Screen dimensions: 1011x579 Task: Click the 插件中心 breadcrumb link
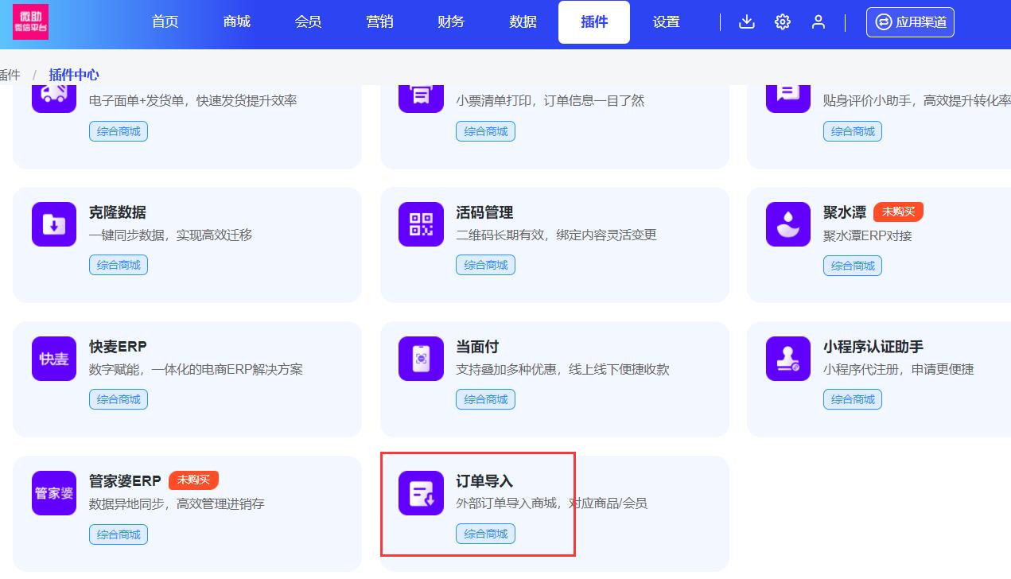[74, 75]
